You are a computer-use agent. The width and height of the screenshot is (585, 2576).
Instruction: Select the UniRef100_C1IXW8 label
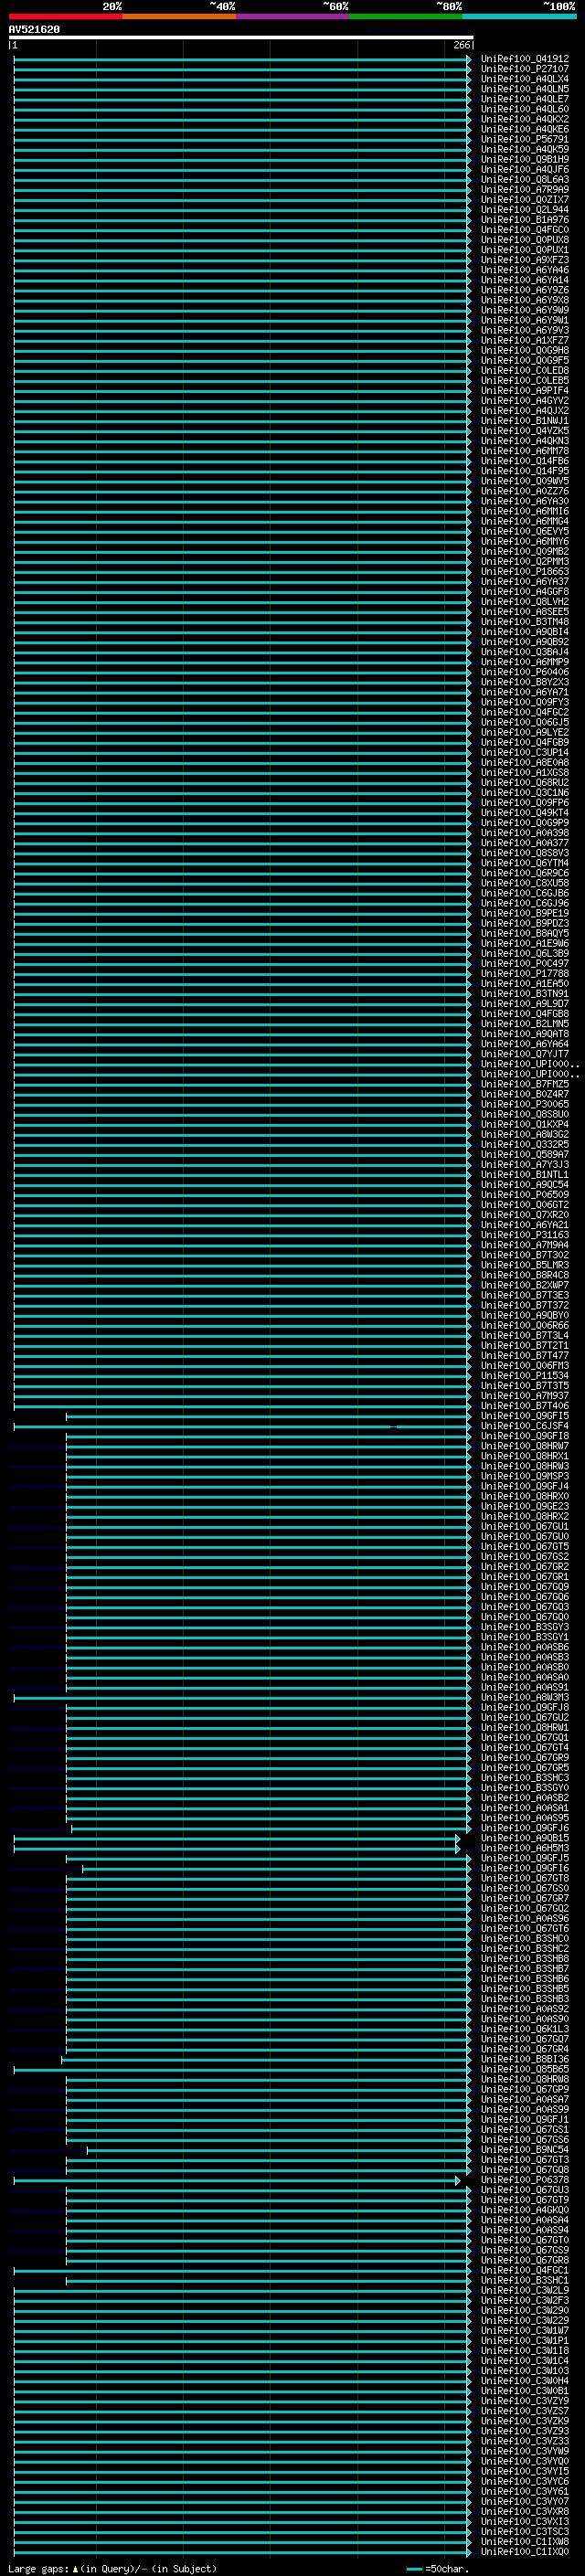click(x=524, y=2542)
